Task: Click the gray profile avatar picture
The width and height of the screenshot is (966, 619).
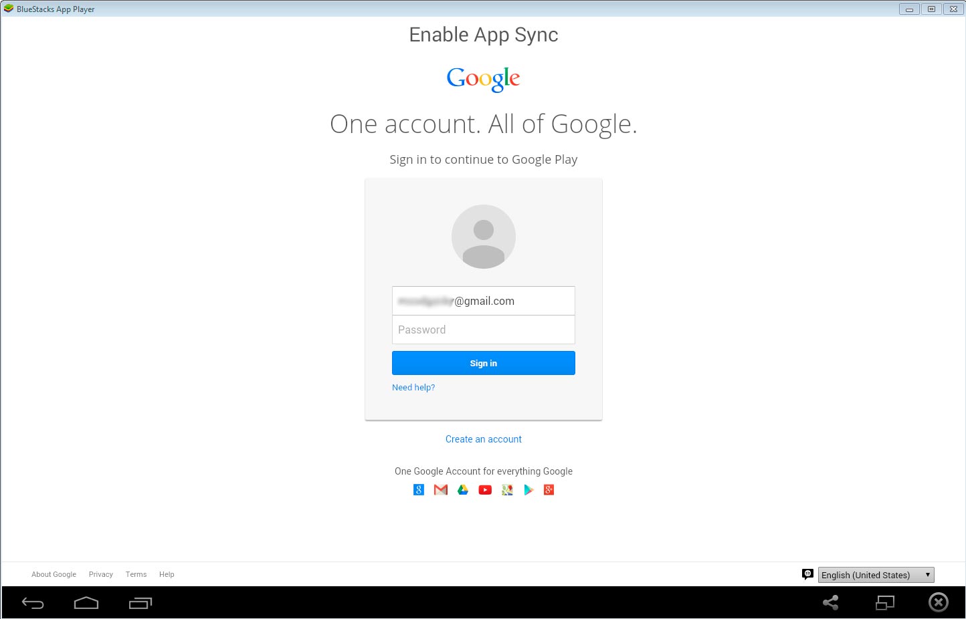Action: click(484, 237)
